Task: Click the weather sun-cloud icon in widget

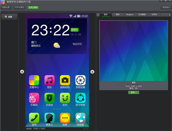Action: [57, 45]
